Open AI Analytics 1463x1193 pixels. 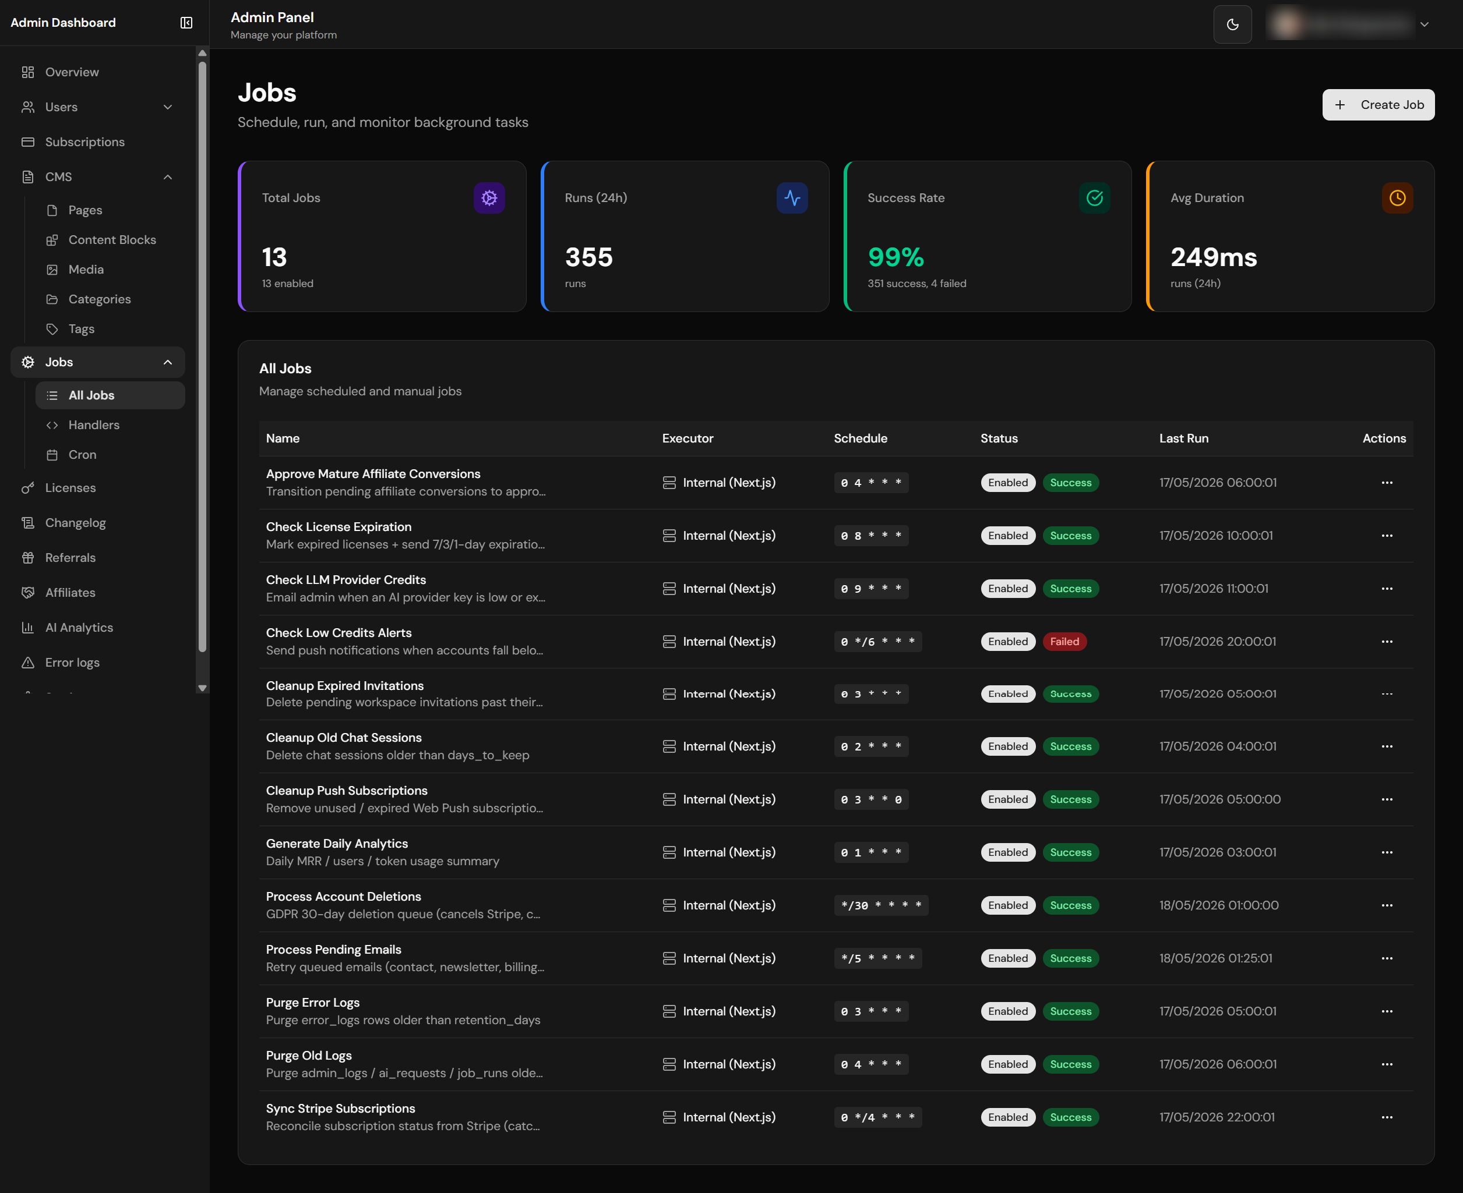click(x=98, y=628)
